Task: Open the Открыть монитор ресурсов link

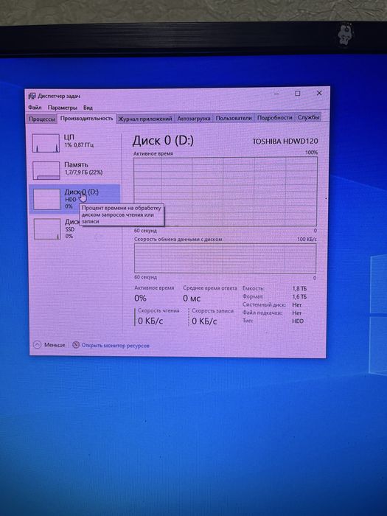Action: pyautogui.click(x=115, y=346)
